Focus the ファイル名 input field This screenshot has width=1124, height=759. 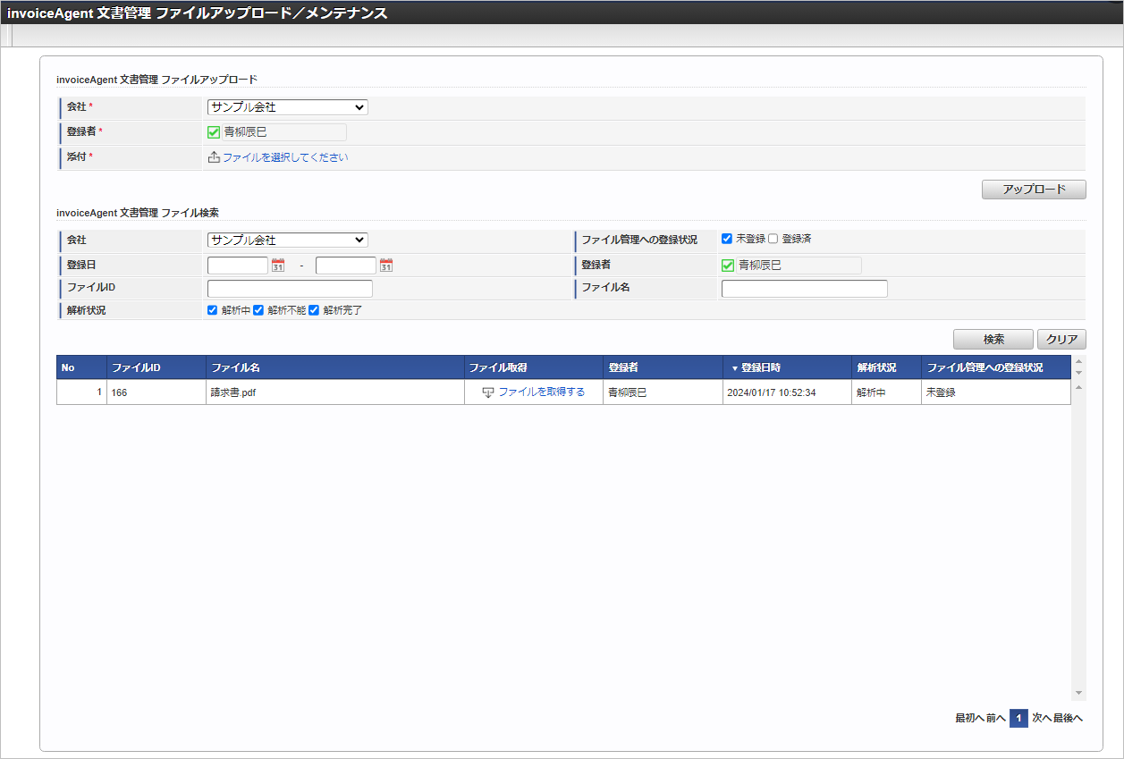805,289
